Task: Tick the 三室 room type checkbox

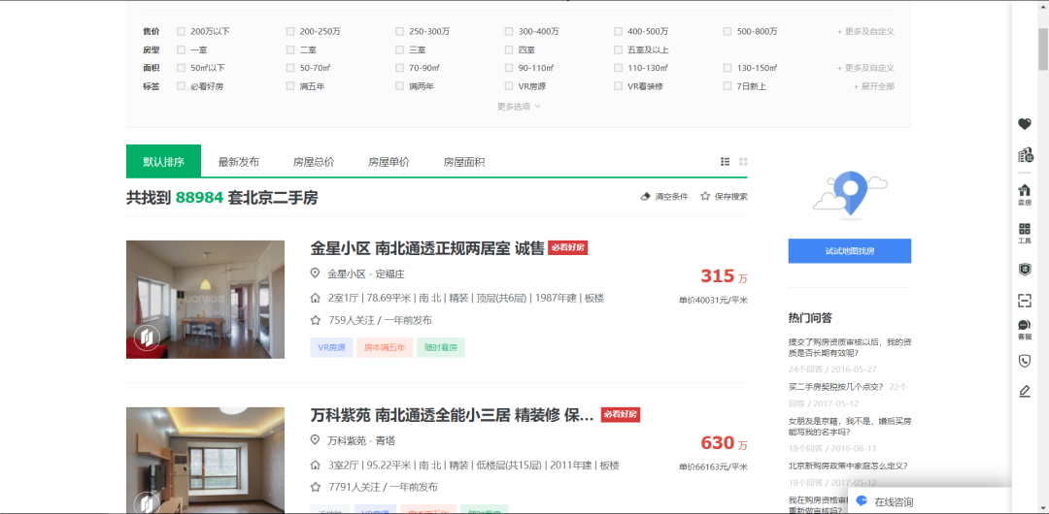Action: [399, 49]
